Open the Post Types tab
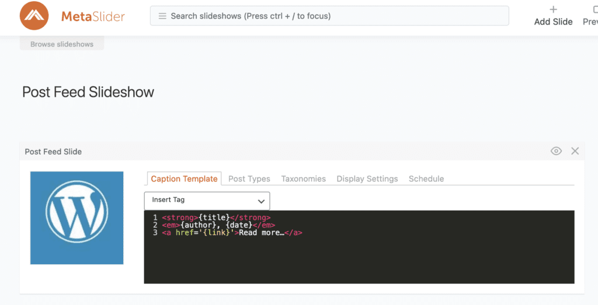Image resolution: width=598 pixels, height=305 pixels. pyautogui.click(x=249, y=179)
